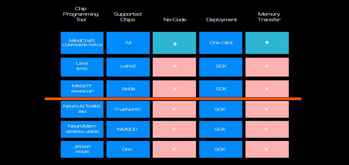Select the MindCraft Confederation AI cell

[x=82, y=43]
